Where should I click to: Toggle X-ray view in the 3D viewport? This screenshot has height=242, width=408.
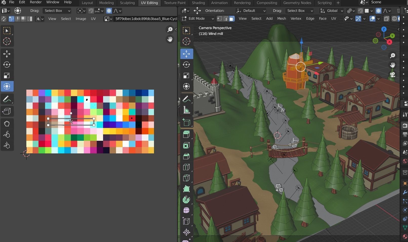coord(386,19)
